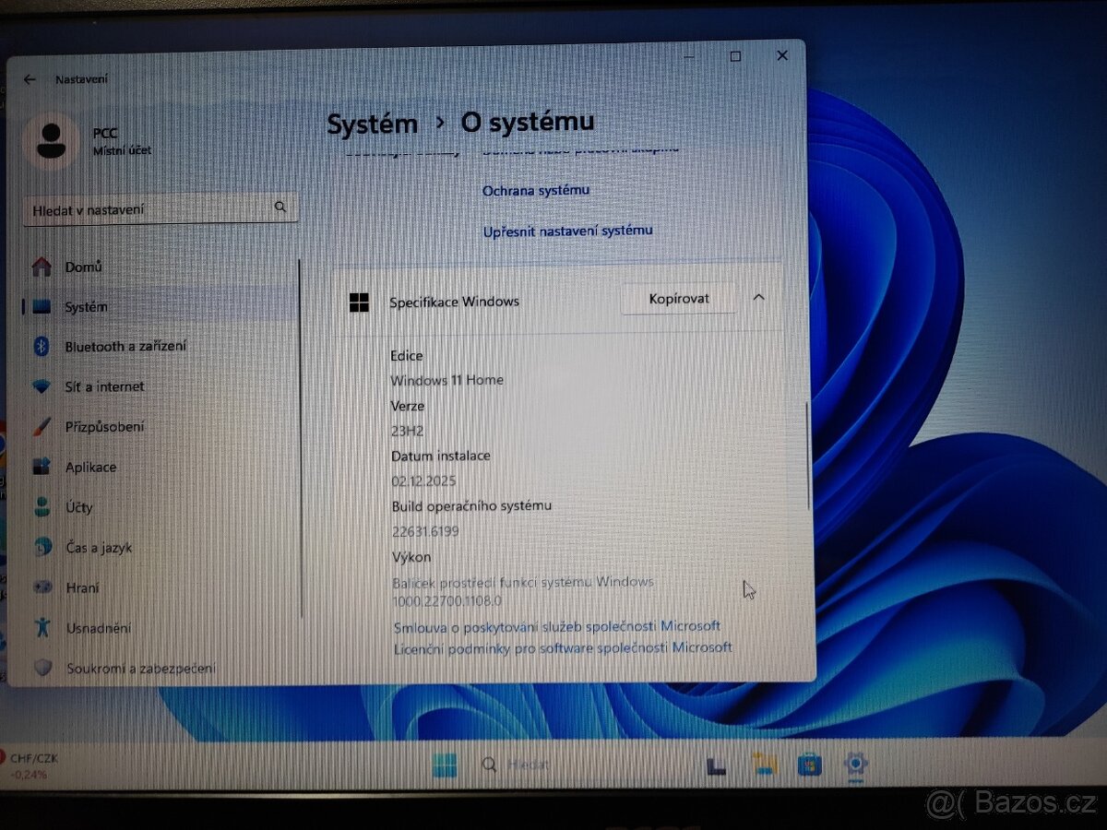Open the Domů home icon
The height and width of the screenshot is (830, 1107).
(x=42, y=267)
